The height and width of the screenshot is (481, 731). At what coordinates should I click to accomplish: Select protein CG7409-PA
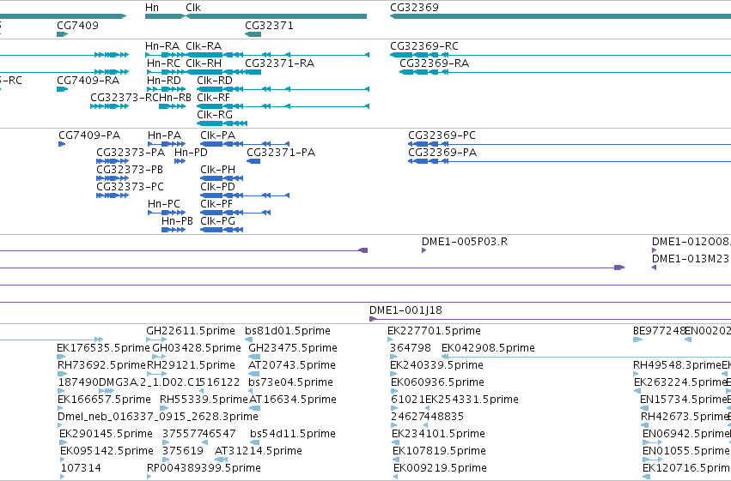coord(89,135)
